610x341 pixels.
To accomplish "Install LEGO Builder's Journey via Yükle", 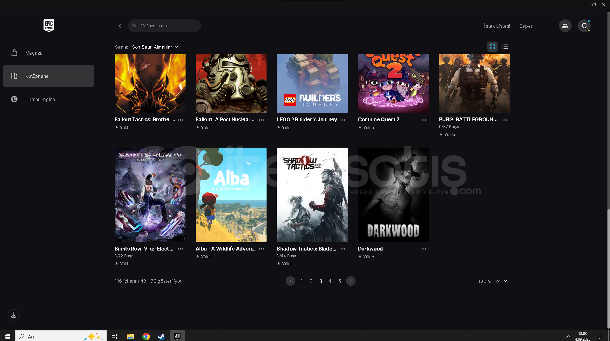I will point(285,128).
